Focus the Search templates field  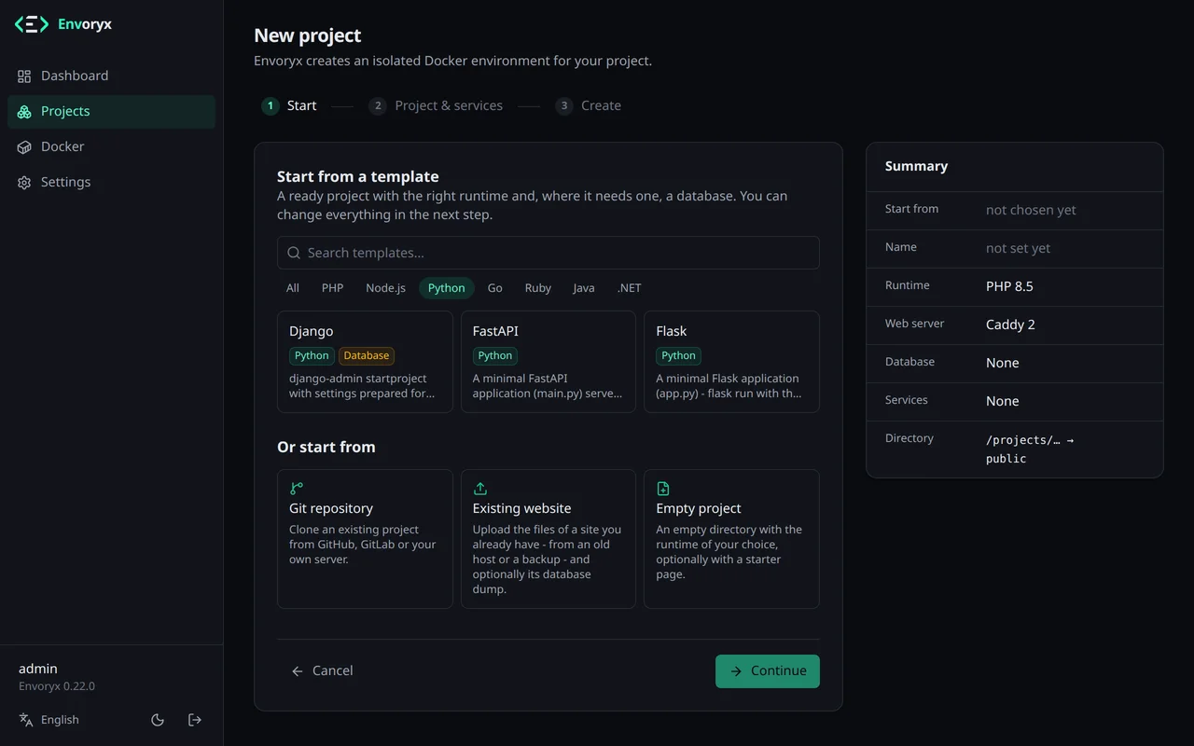[548, 253]
